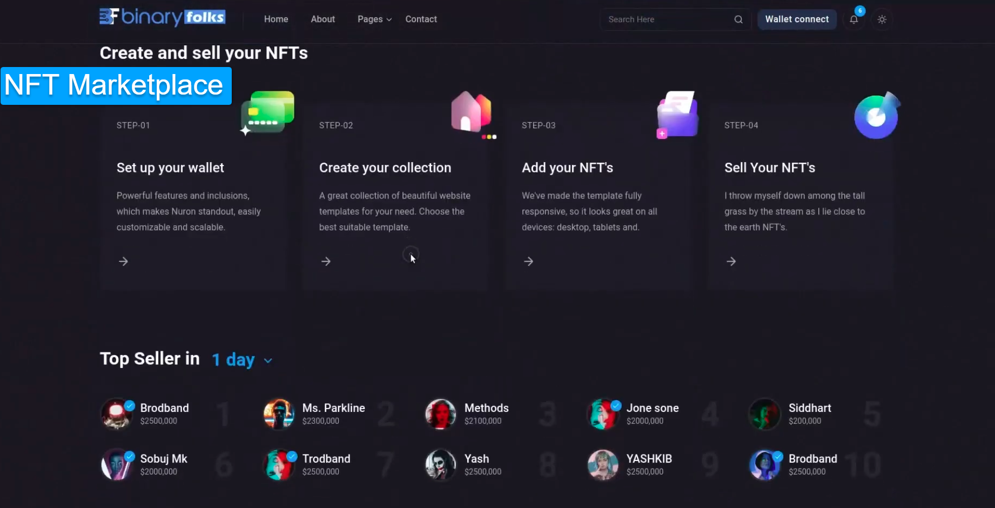Expand the Pages dropdown menu
Screen dimensions: 995x508
pos(374,19)
